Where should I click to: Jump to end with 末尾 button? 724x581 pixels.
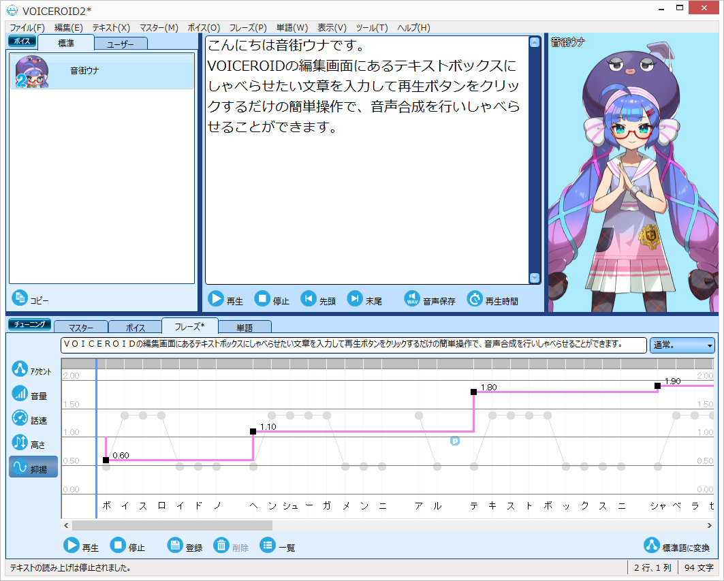tap(364, 300)
